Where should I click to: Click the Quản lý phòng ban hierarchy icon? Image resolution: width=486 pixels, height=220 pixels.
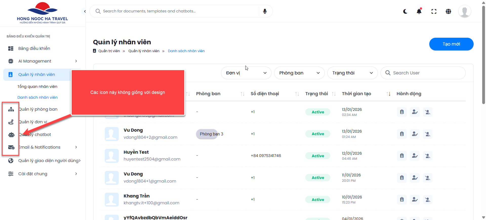(x=11, y=109)
